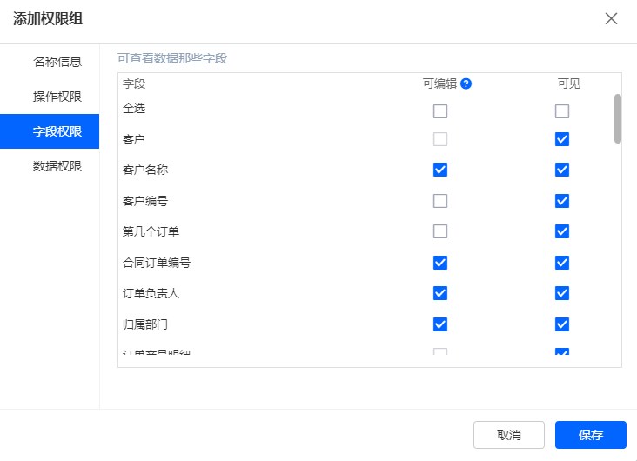Select the 字段权限 tab

(57, 131)
